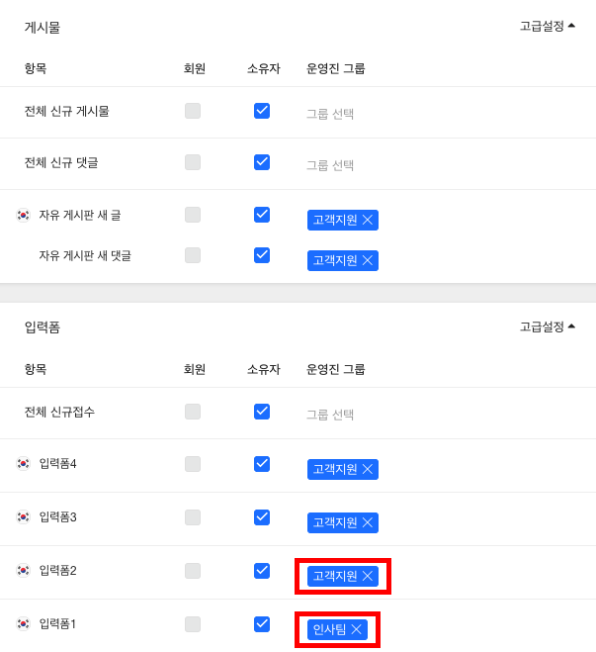Open 그룹 선택 dropdown for 전체 신규 댓글
596x652 pixels.
point(330,165)
